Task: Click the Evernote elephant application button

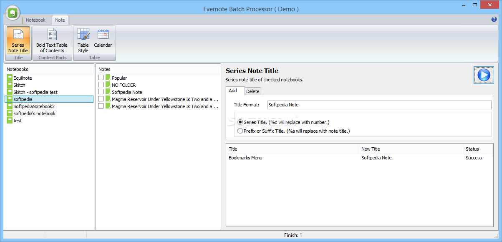Action: (x=13, y=13)
